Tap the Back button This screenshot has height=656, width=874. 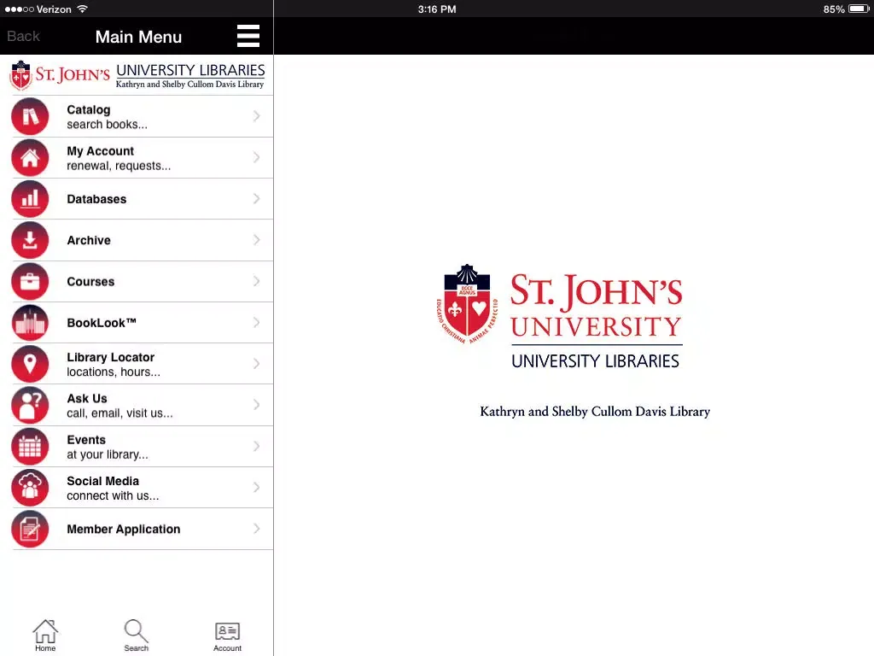coord(23,36)
